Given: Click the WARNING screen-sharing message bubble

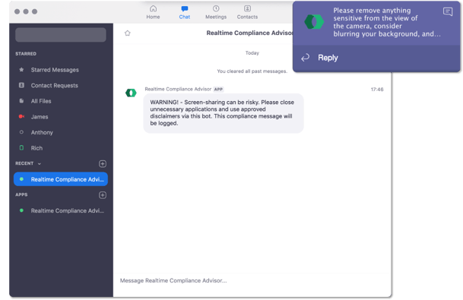Looking at the screenshot, I should [224, 113].
